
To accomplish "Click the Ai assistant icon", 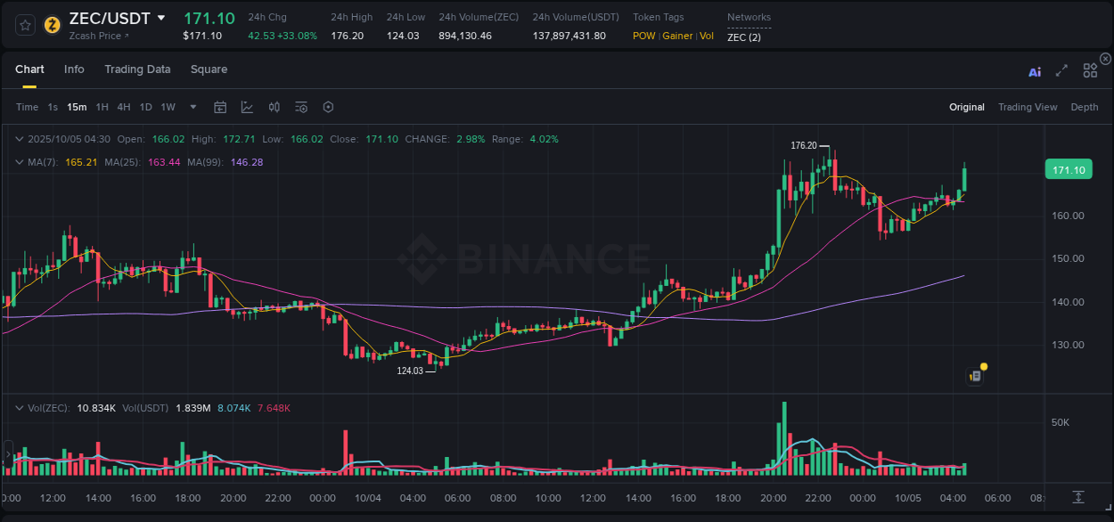I will coord(1035,70).
